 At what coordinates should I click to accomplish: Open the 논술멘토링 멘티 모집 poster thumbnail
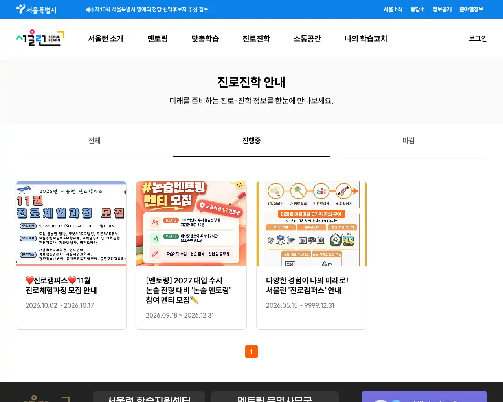[x=191, y=224]
